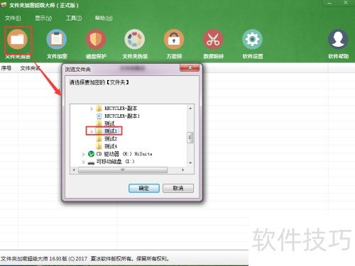
Task: Expand the 测试1 folder node
Action: tap(92, 131)
